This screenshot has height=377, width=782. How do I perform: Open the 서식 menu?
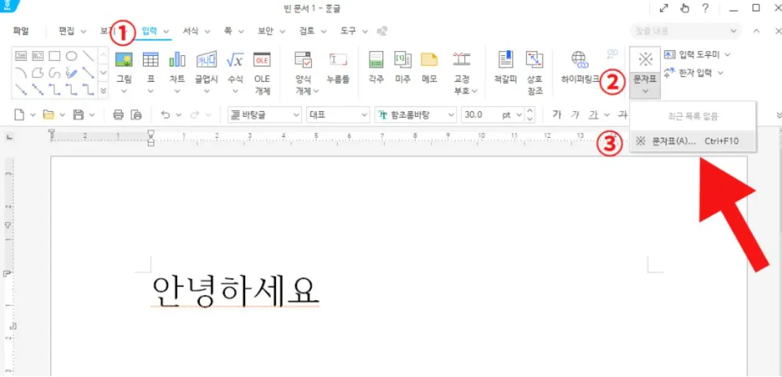[x=191, y=31]
